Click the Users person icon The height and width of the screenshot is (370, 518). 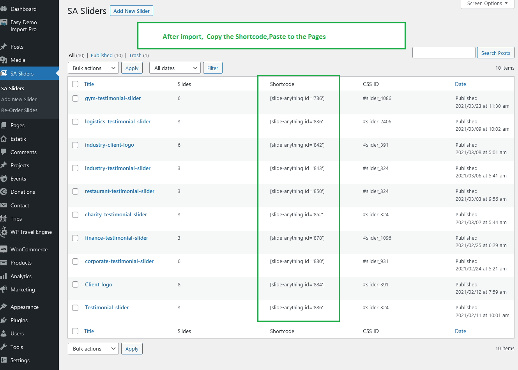click(4, 333)
